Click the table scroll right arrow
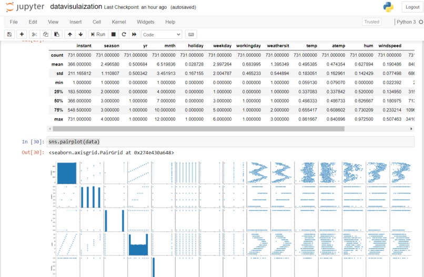 pos(411,129)
